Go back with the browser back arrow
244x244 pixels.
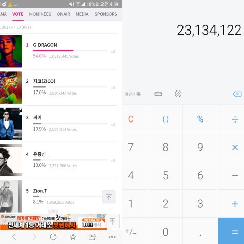click(14, 237)
